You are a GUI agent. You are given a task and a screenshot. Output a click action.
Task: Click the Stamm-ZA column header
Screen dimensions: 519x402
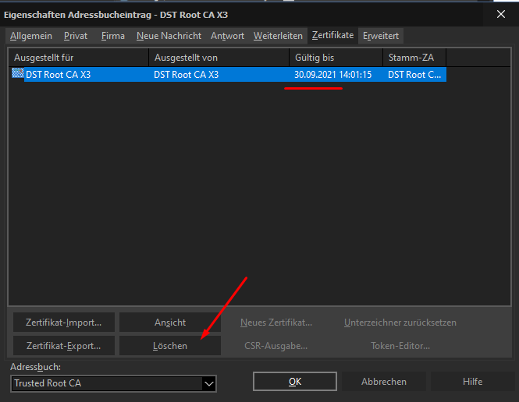pos(414,58)
